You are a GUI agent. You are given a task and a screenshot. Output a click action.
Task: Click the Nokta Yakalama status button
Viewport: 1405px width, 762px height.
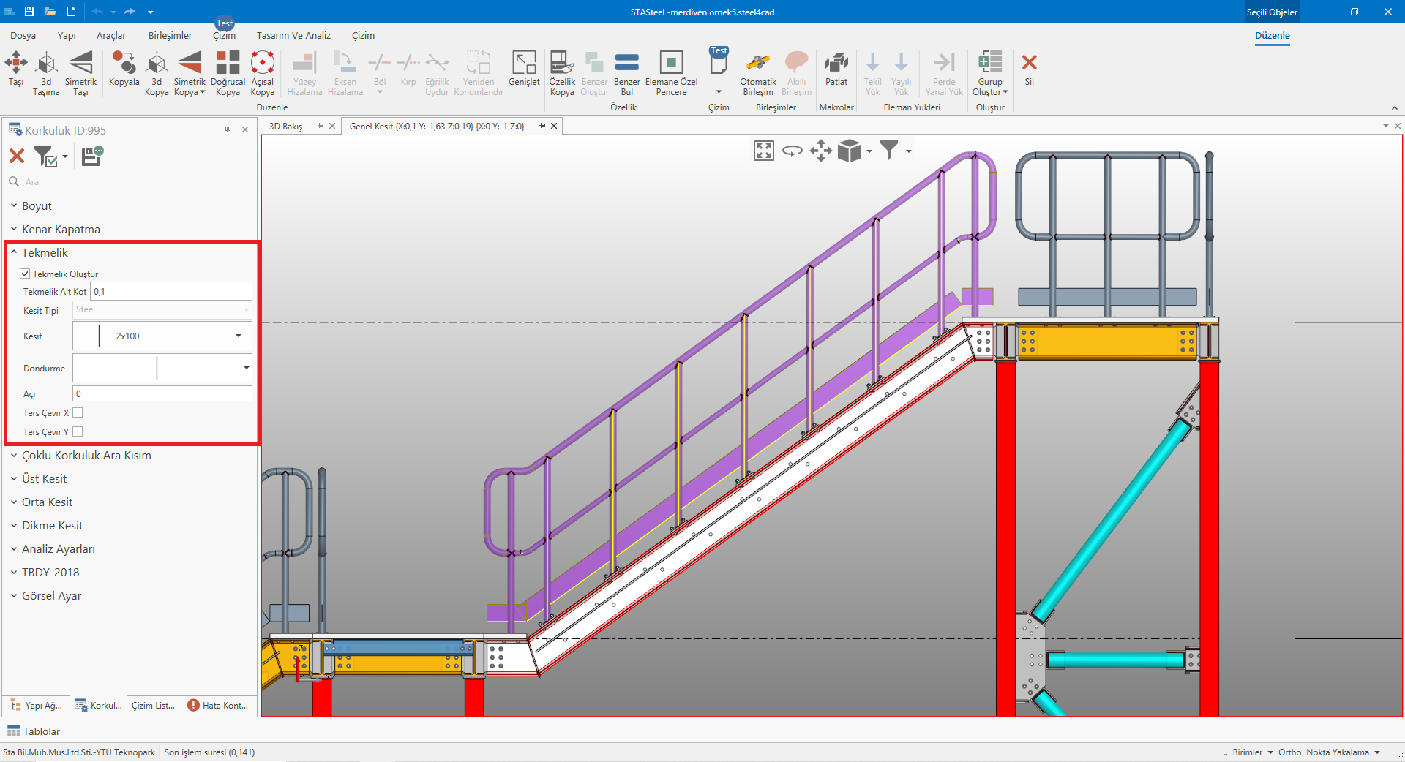(x=1337, y=752)
